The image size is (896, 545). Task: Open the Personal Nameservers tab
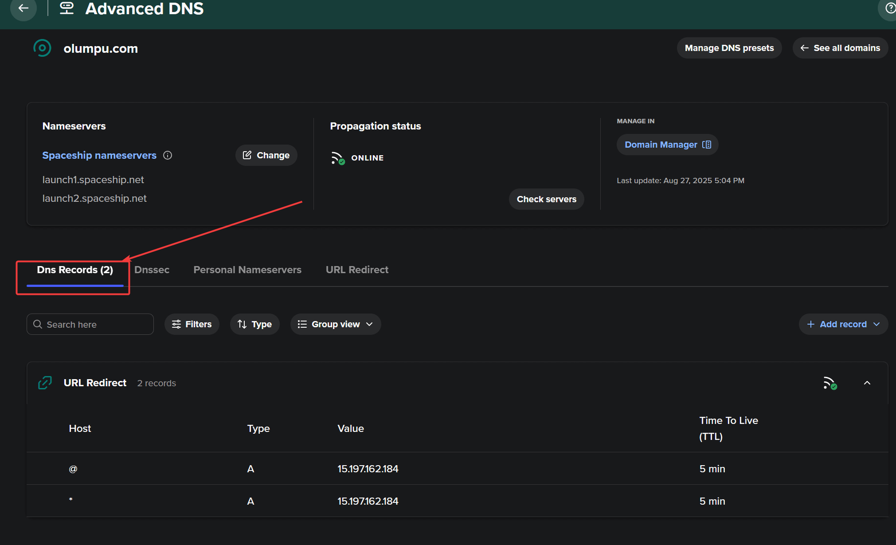pyautogui.click(x=247, y=270)
